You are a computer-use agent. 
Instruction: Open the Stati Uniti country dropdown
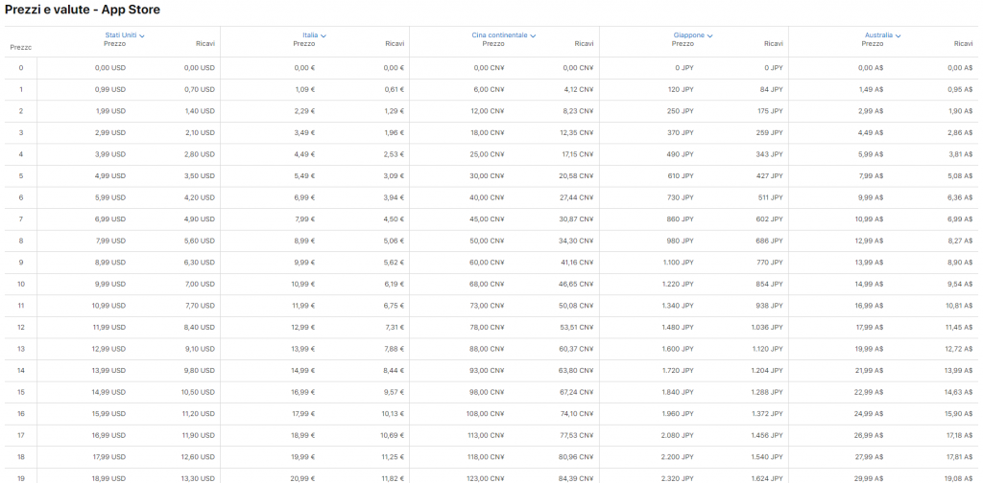125,35
